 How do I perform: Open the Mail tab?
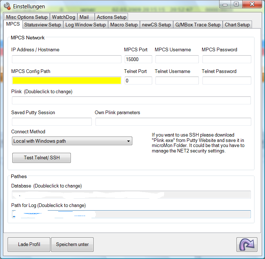coord(84,17)
